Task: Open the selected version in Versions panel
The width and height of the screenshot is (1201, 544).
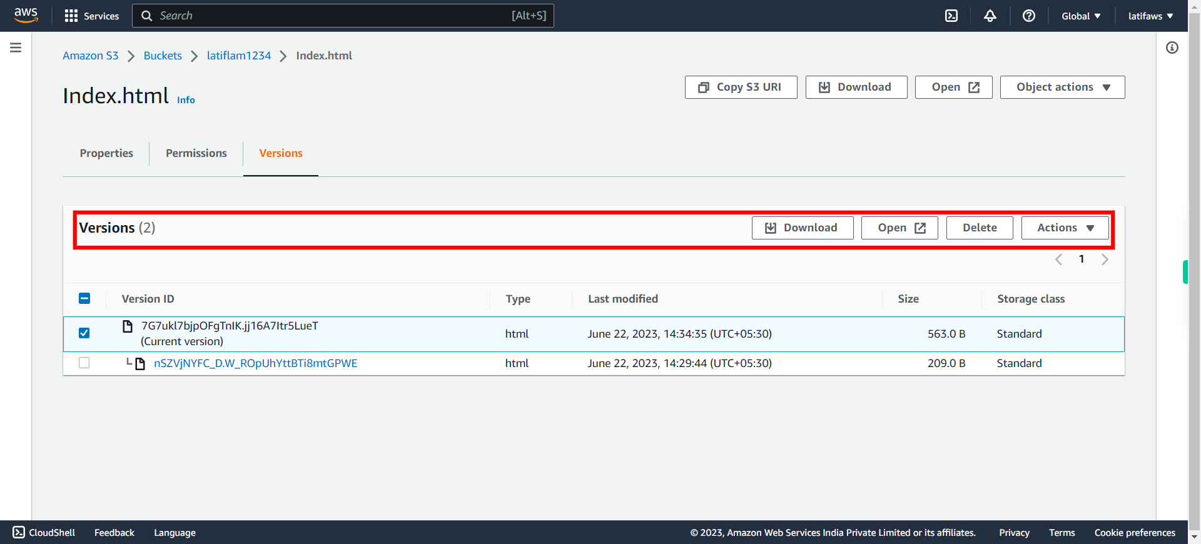Action: [x=899, y=228]
